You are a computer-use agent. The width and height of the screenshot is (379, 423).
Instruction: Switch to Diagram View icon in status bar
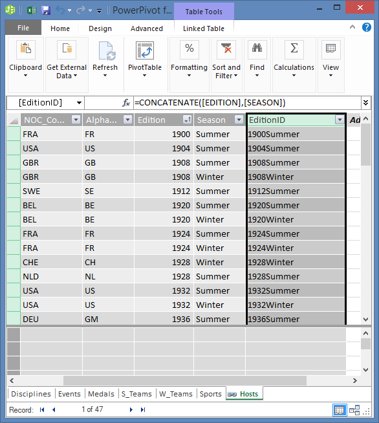coord(354,410)
